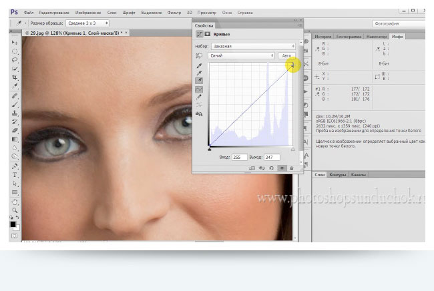Collapse the Properties panel double arrows

(x=295, y=20)
